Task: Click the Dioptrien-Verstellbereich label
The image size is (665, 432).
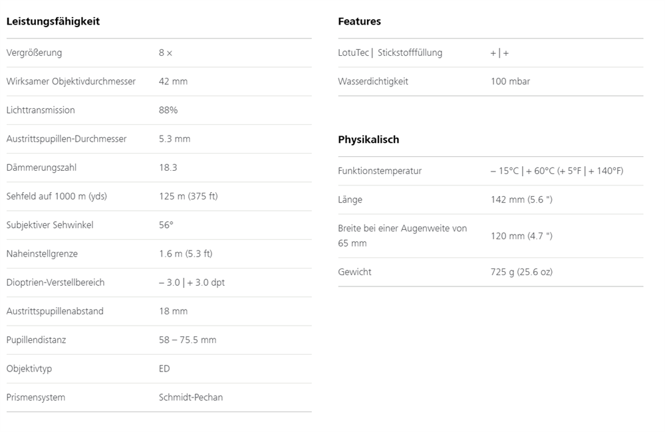Action: pos(55,282)
